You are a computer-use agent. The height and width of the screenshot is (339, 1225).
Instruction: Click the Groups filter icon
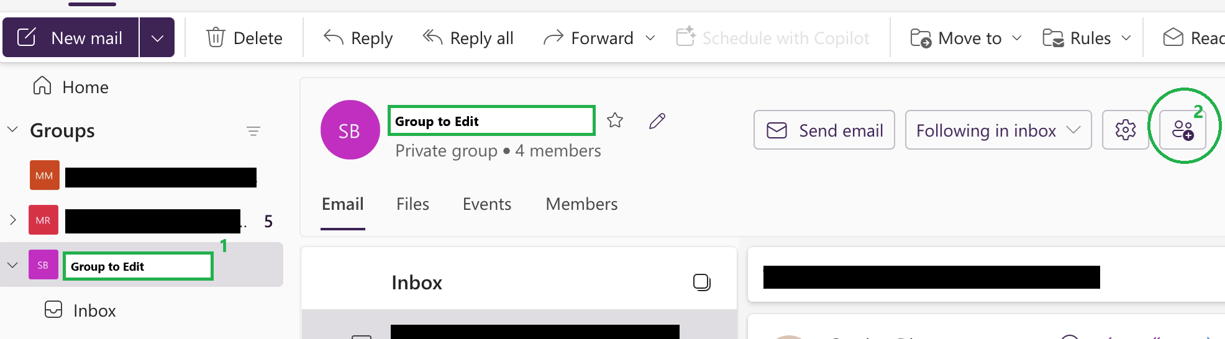[x=253, y=131]
